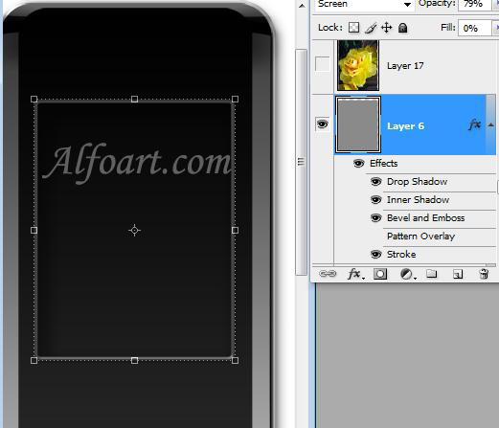
Task: Select the Layer 17 thumbnail
Action: [358, 65]
